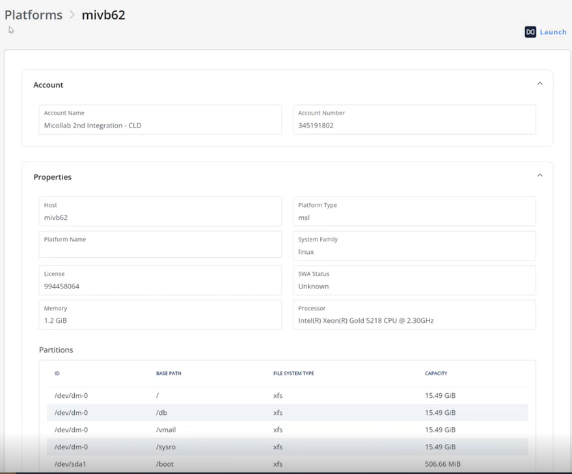Sort partitions by Capacity column header
572x474 pixels.
tap(436, 373)
